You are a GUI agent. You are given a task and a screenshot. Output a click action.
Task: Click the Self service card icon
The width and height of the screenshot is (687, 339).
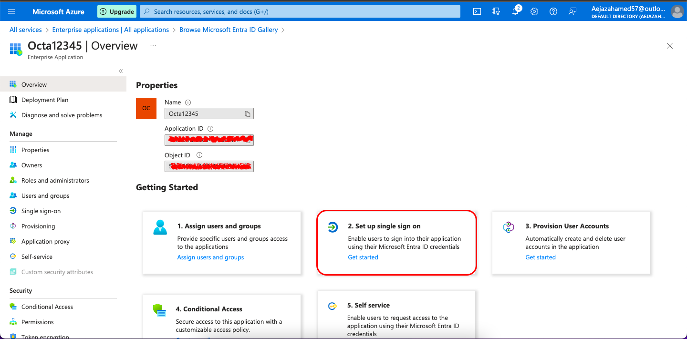pyautogui.click(x=333, y=306)
